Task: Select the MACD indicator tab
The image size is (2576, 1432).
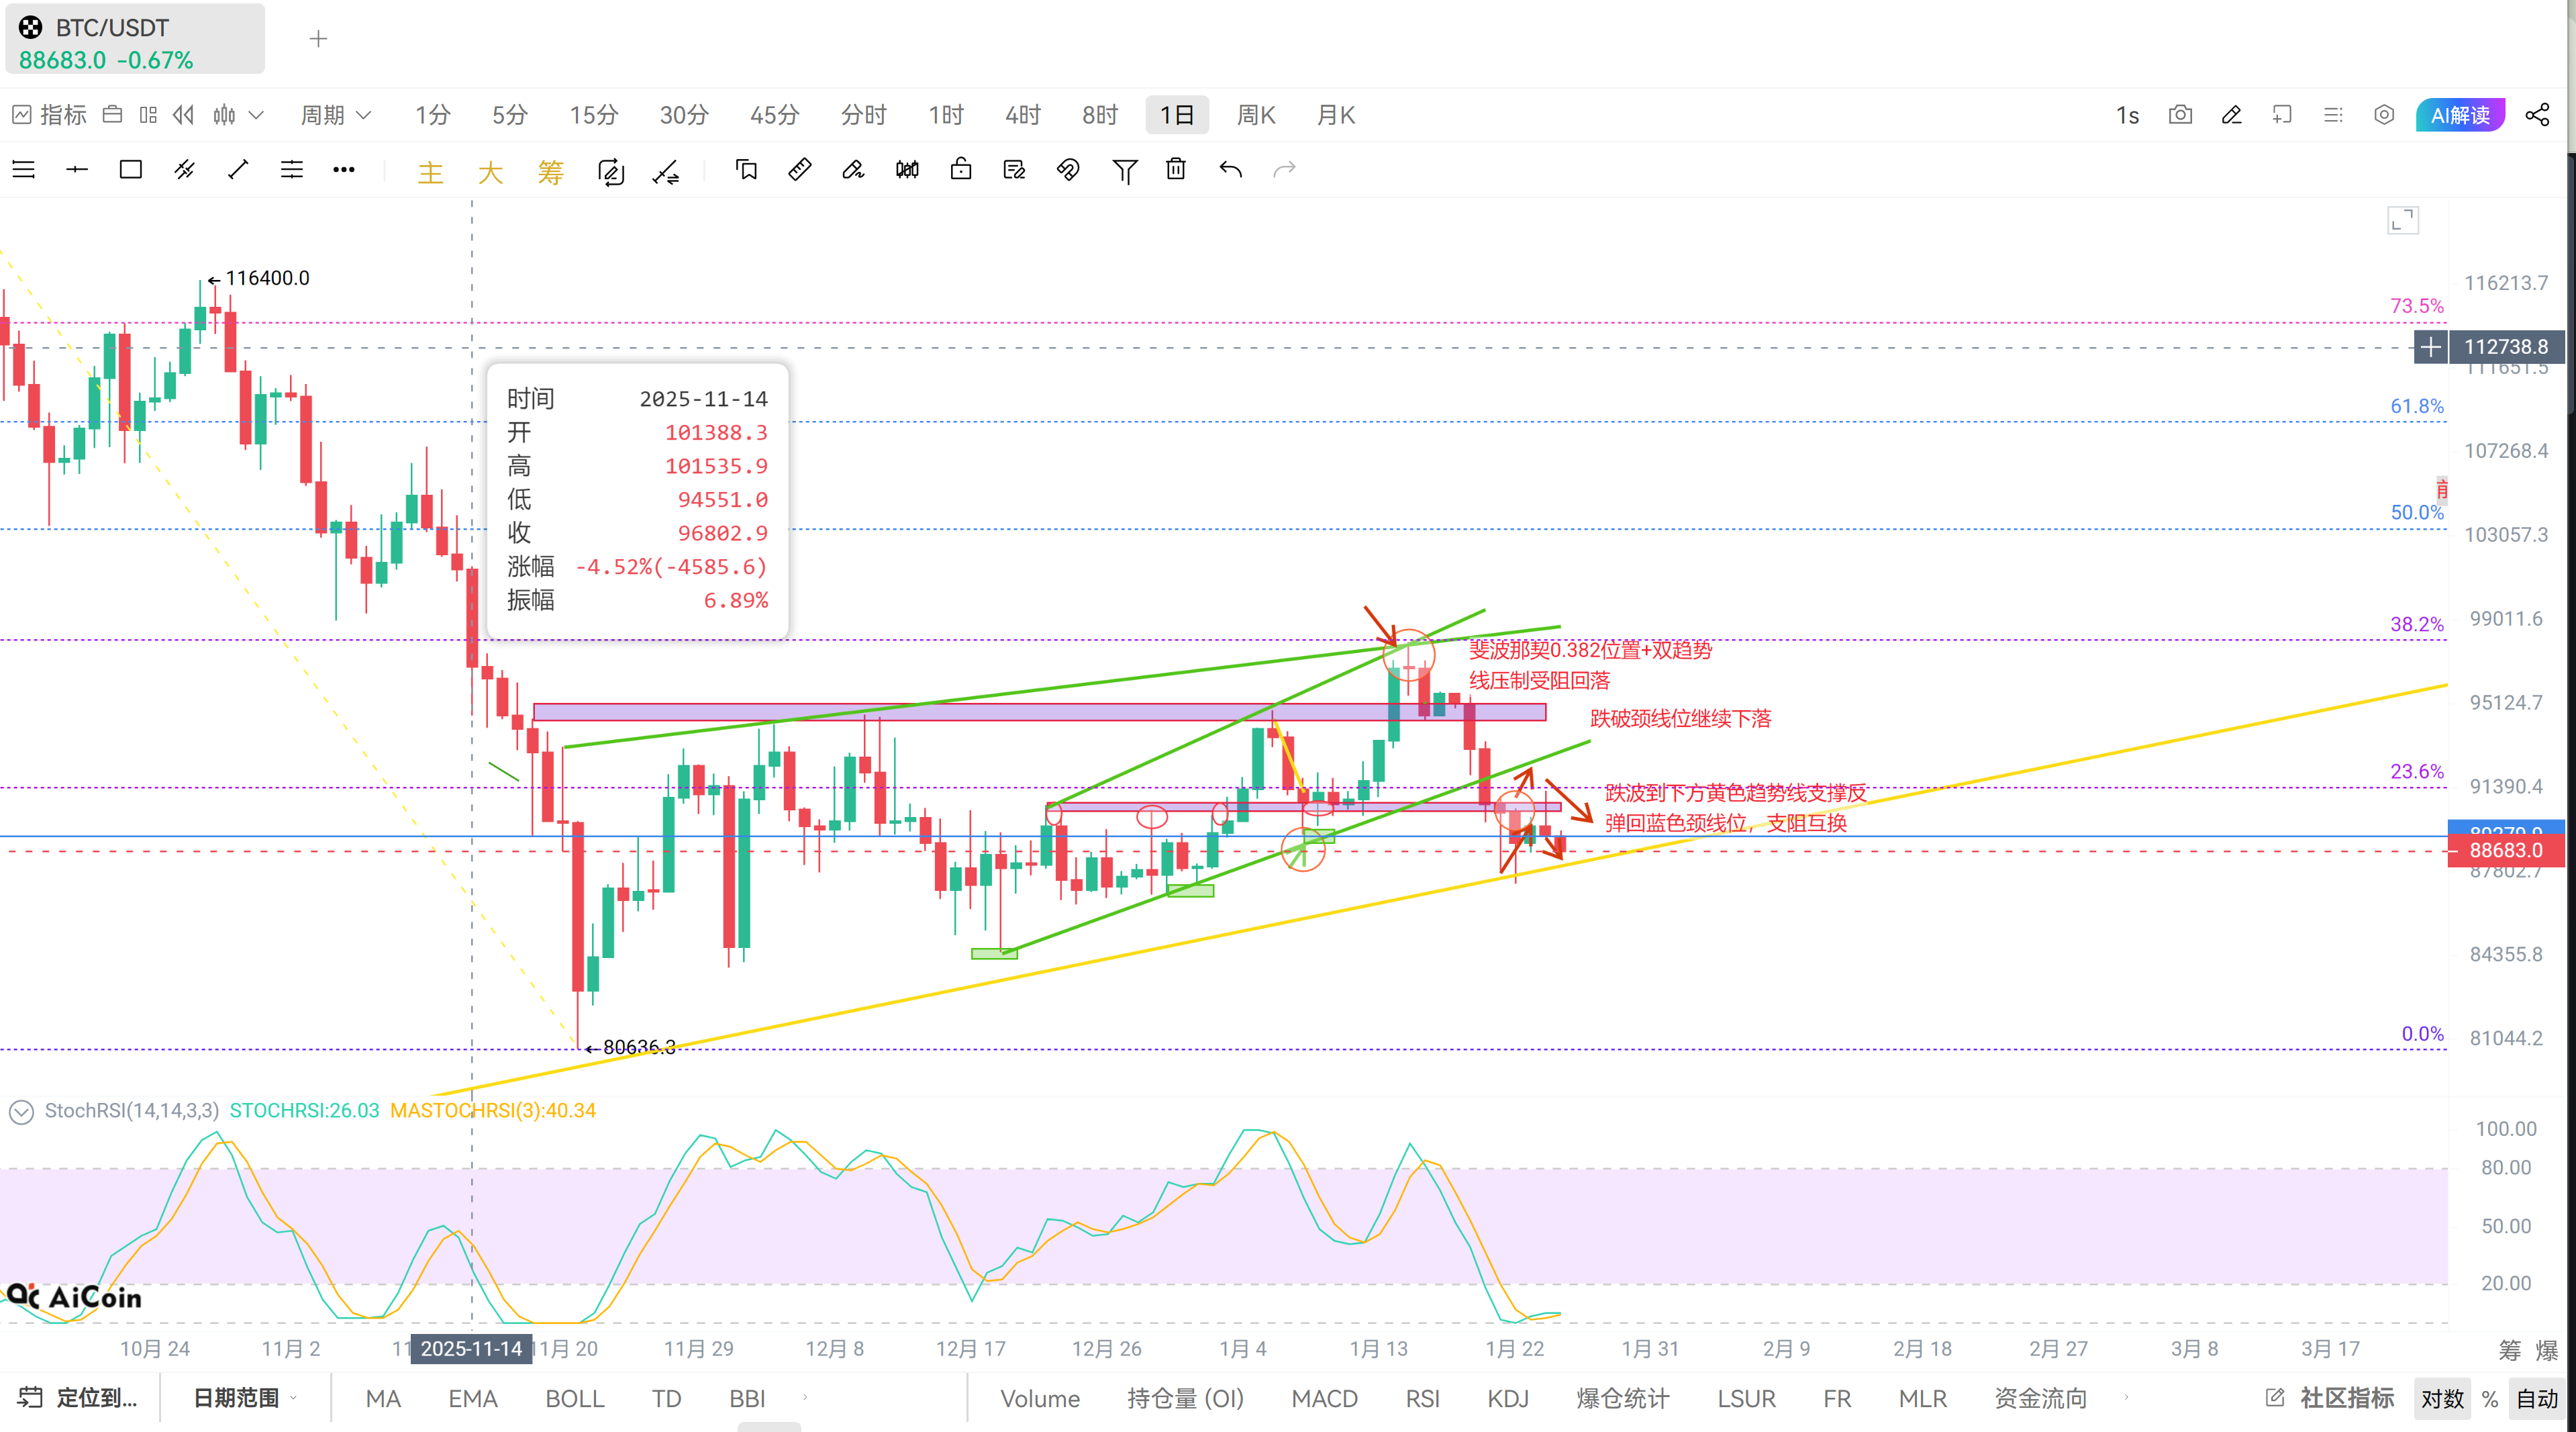Action: (x=1324, y=1399)
